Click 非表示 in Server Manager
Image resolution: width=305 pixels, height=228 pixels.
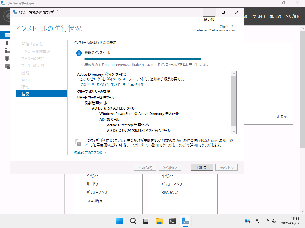pos(282,116)
